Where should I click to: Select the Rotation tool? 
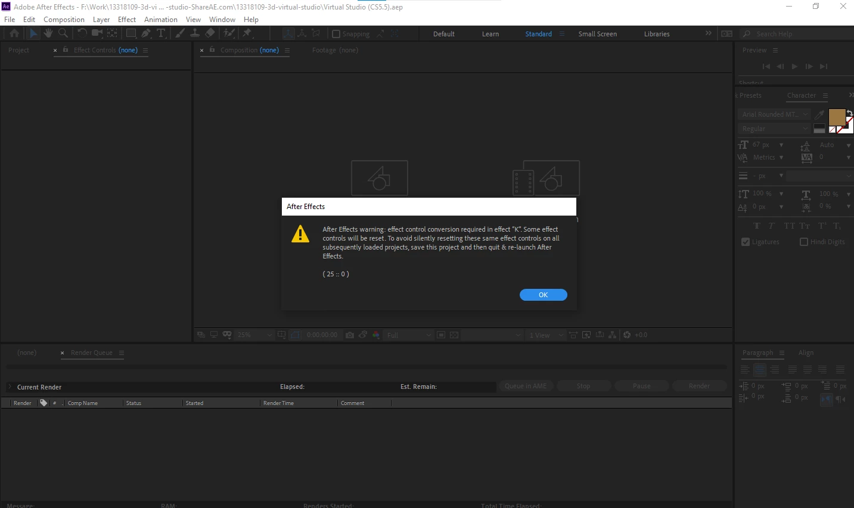(x=82, y=33)
